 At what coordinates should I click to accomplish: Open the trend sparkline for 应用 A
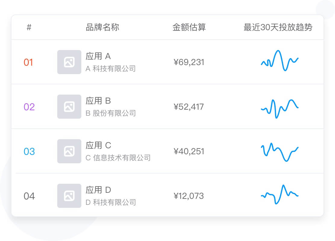[x=280, y=61]
